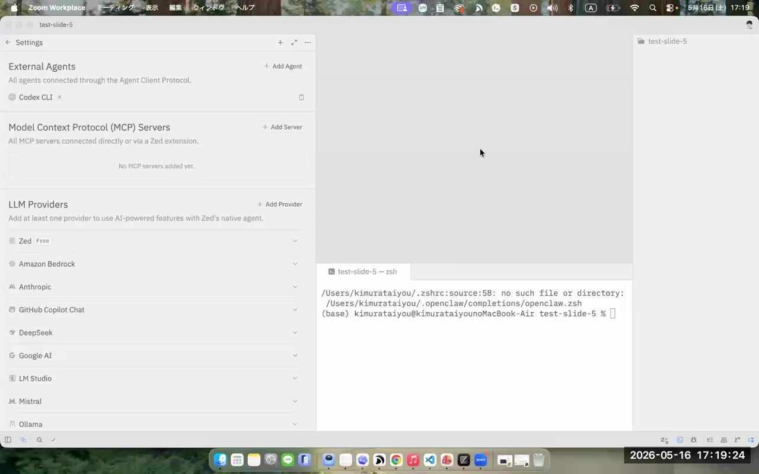This screenshot has width=759, height=474.
Task: Expand the Ollama provider section
Action: (x=156, y=424)
